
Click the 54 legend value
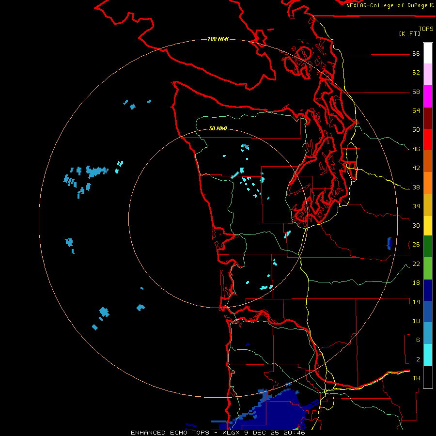point(416,110)
